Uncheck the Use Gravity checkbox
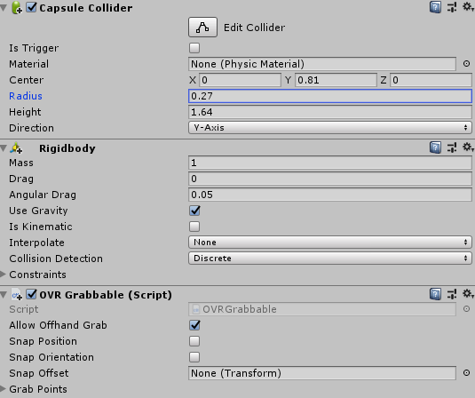The width and height of the screenshot is (475, 398). 194,211
